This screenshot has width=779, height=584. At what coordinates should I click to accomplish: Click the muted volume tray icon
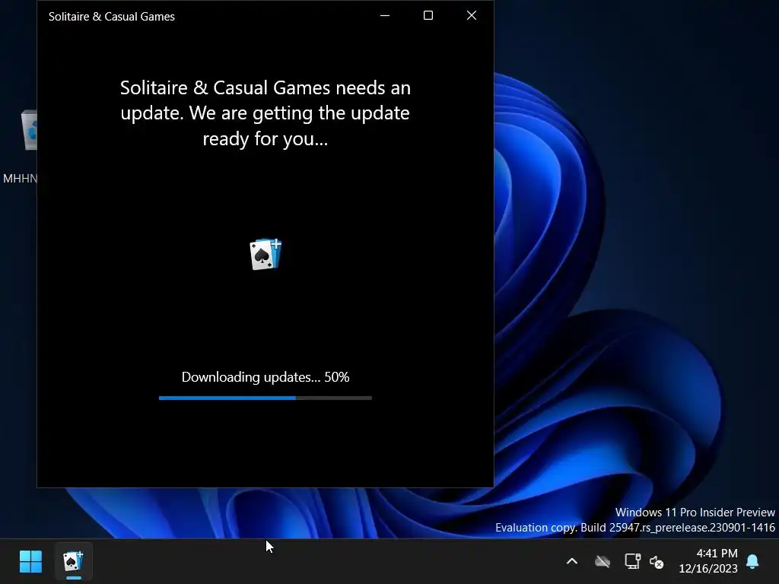pyautogui.click(x=657, y=562)
